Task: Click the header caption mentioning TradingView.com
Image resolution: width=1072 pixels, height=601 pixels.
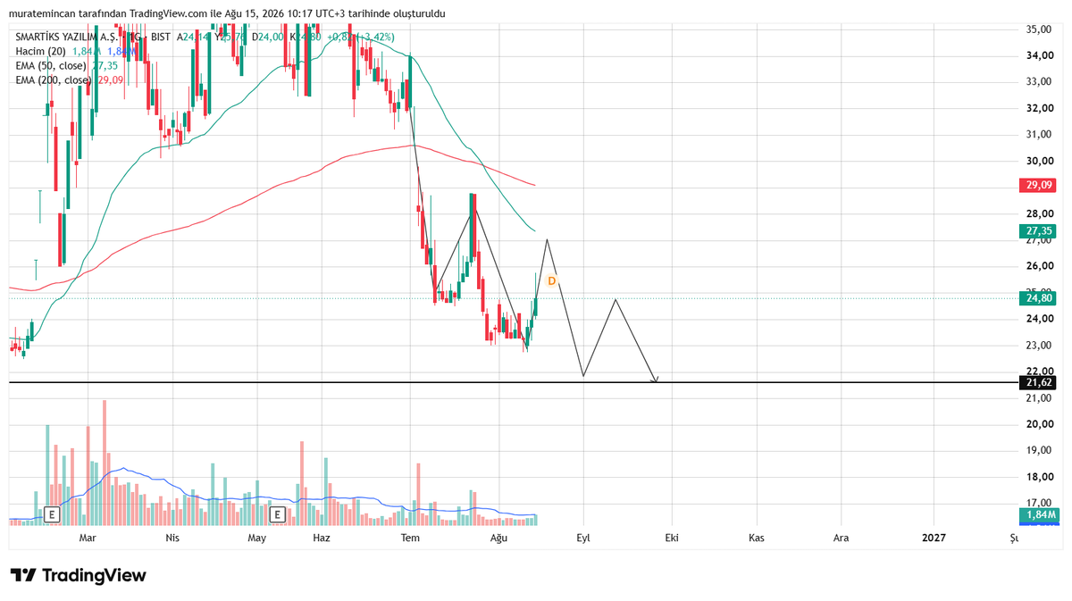Action: pyautogui.click(x=227, y=13)
